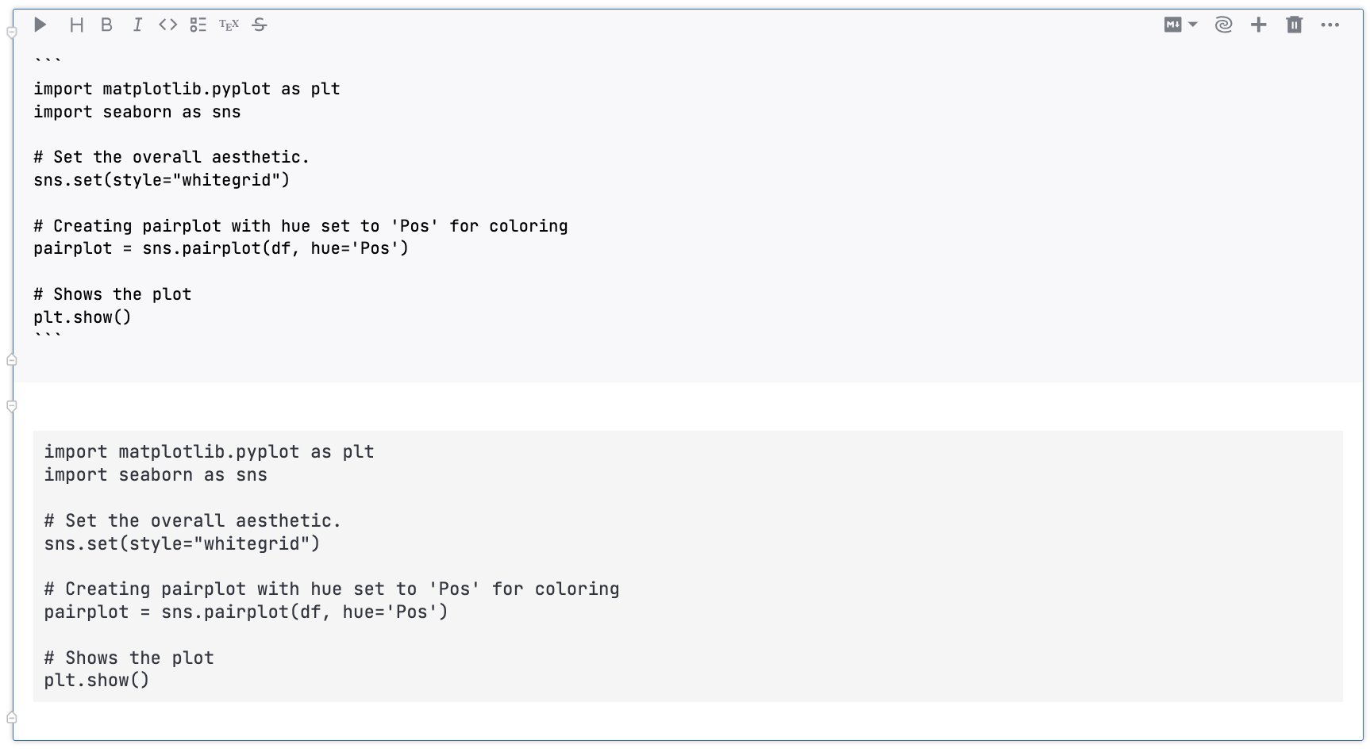Insert a TeX equation
The width and height of the screenshot is (1370, 752).
point(228,25)
